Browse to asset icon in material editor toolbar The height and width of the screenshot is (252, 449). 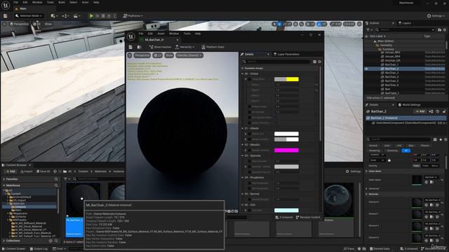139,47
